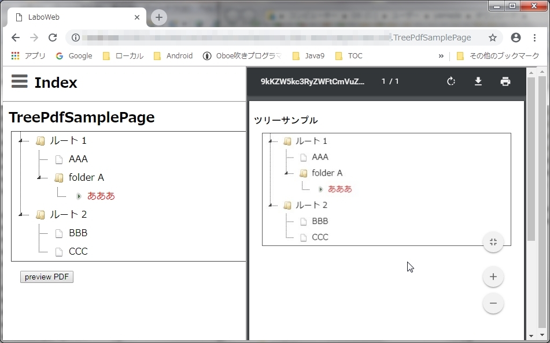Open a new browser tab
550x343 pixels.
[x=159, y=17]
